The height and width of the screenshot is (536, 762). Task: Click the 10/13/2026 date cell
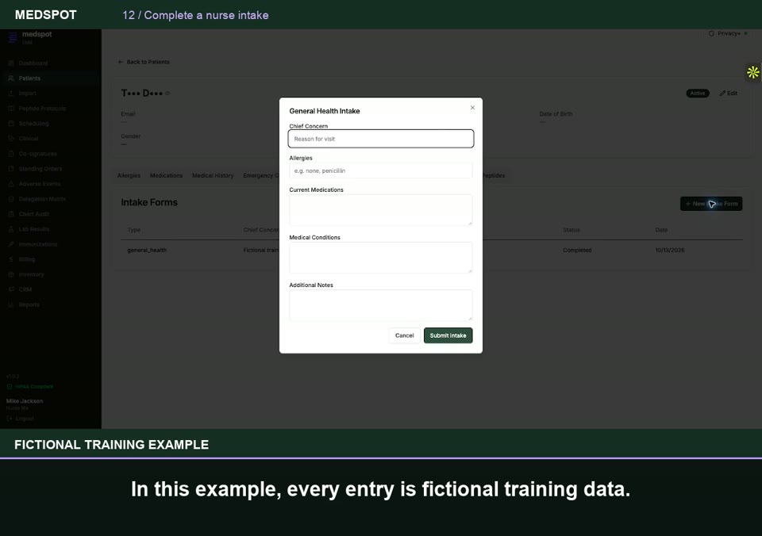tap(670, 251)
